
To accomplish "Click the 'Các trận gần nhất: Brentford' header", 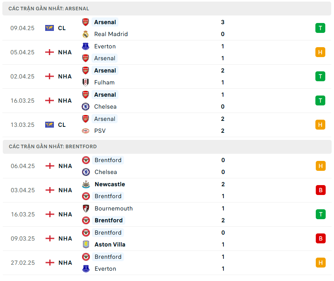I will coord(53,147).
